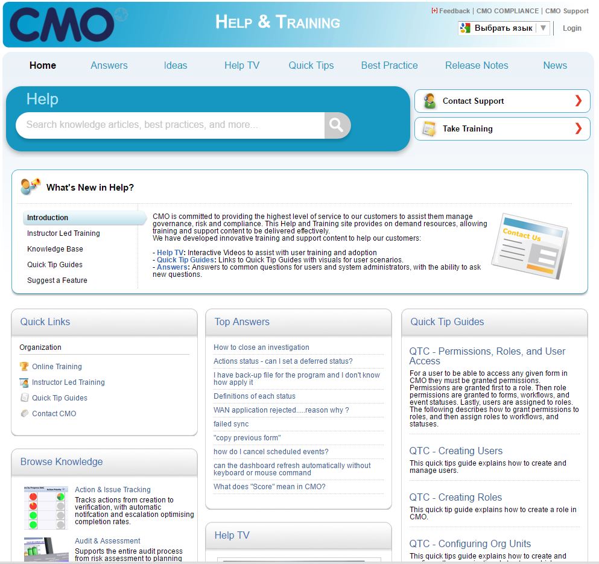The width and height of the screenshot is (599, 564).
Task: Click the Login link
Action: (572, 28)
